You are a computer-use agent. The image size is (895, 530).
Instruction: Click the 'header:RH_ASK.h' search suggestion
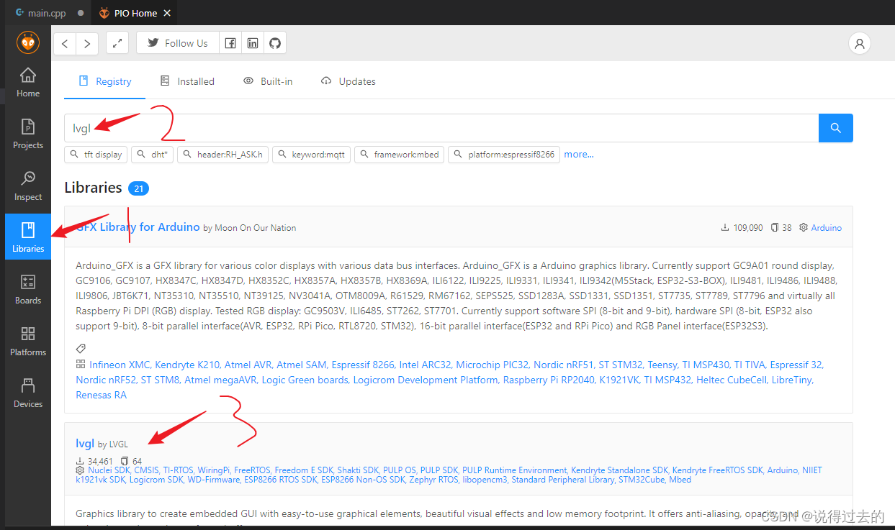pyautogui.click(x=223, y=155)
